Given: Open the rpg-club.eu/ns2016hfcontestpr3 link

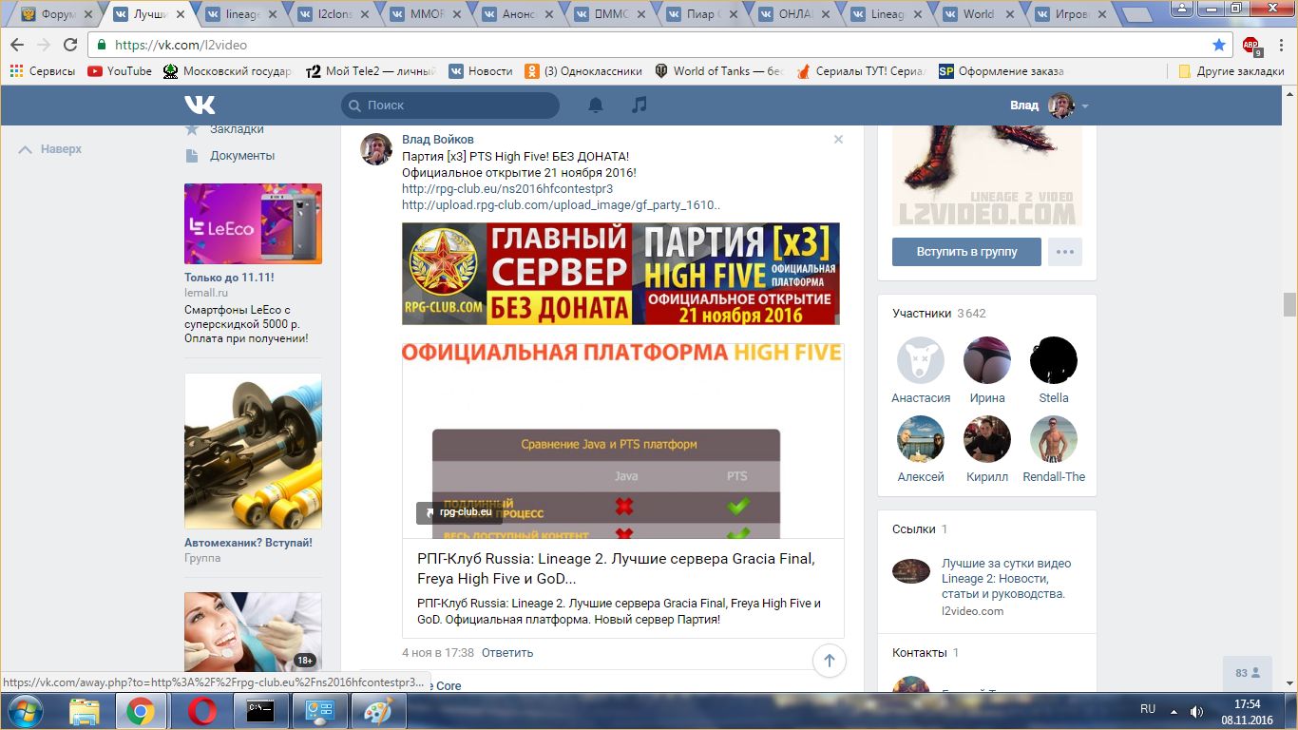Looking at the screenshot, I should pyautogui.click(x=507, y=188).
